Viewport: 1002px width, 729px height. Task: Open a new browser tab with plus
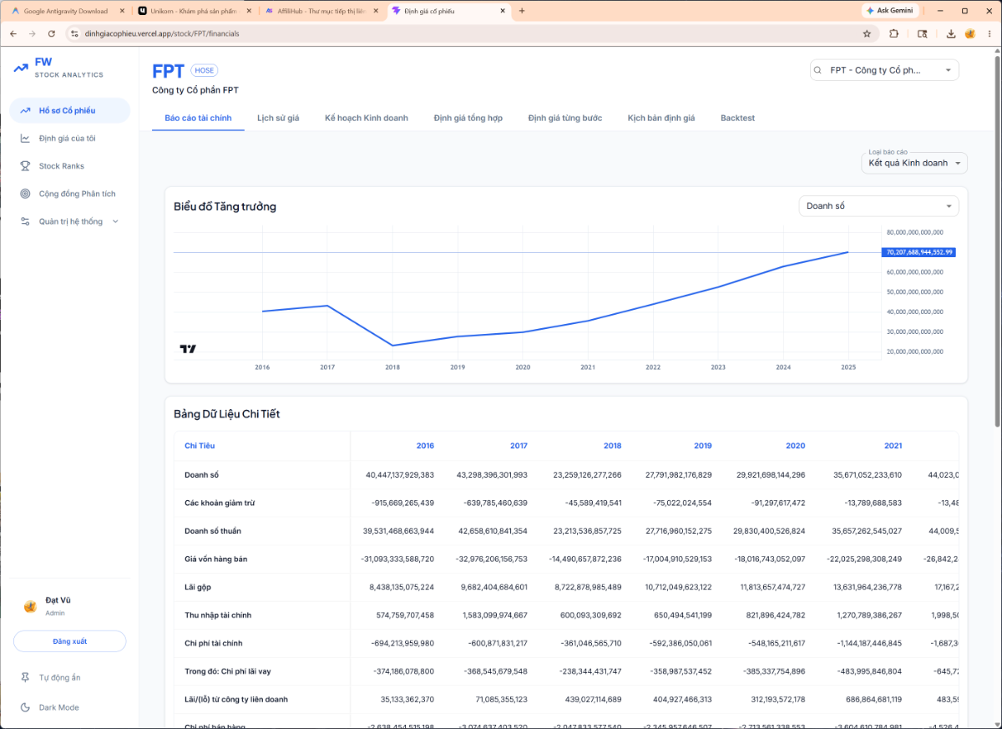(522, 11)
